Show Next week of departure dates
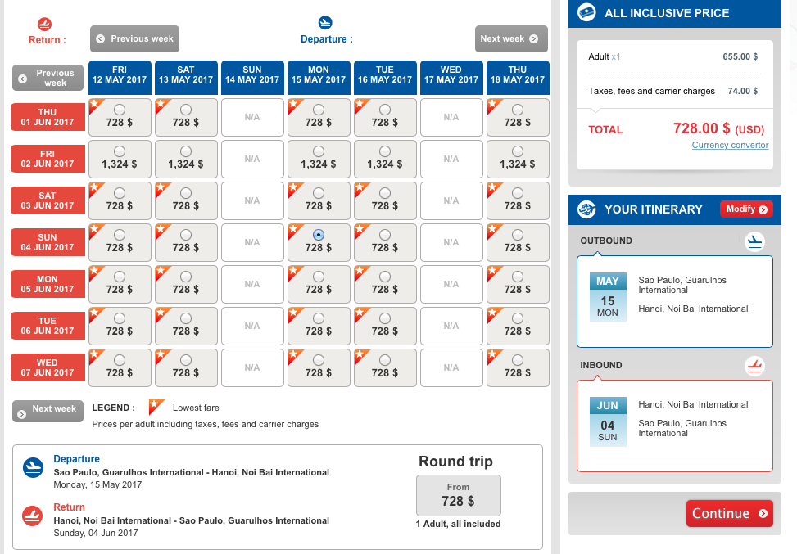The width and height of the screenshot is (797, 554). click(x=511, y=38)
